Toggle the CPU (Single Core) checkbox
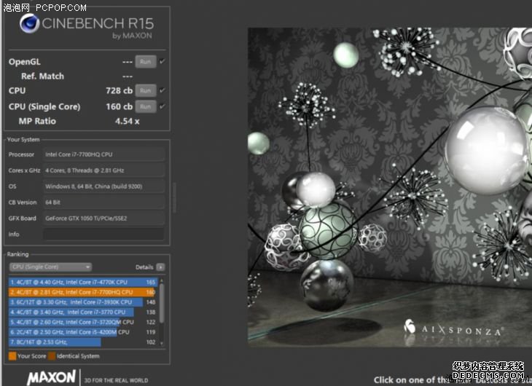Viewport: 532px width, 386px height. click(163, 106)
